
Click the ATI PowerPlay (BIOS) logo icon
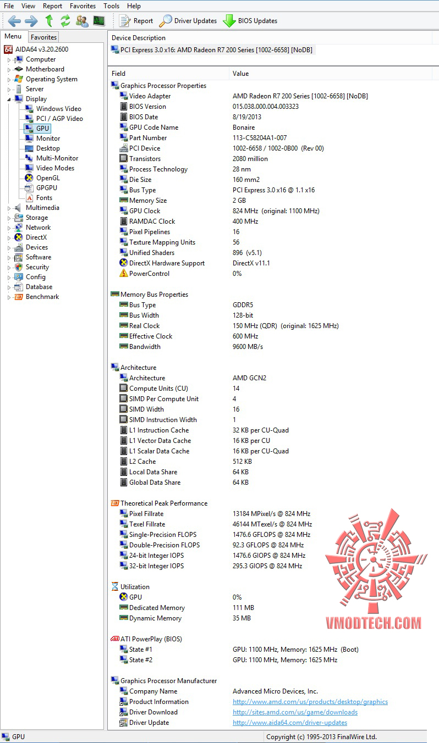(115, 639)
